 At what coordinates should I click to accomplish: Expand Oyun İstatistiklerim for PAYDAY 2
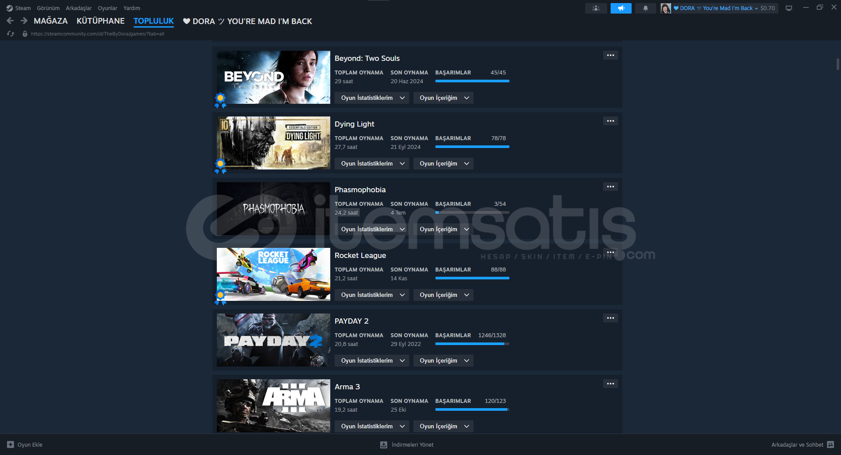point(372,360)
